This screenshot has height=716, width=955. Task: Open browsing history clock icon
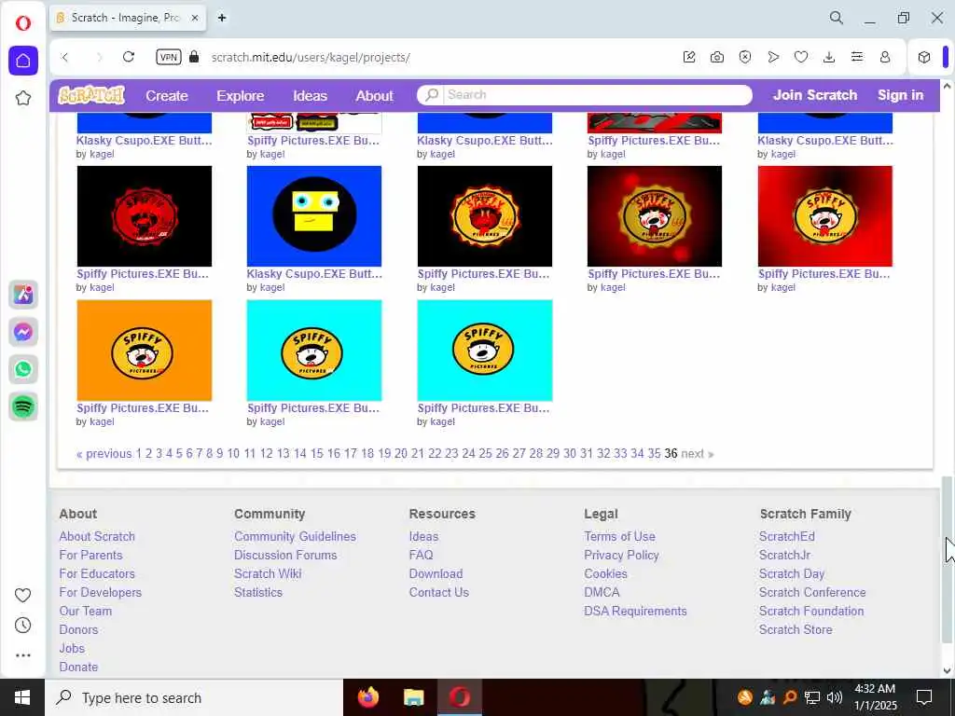(23, 626)
